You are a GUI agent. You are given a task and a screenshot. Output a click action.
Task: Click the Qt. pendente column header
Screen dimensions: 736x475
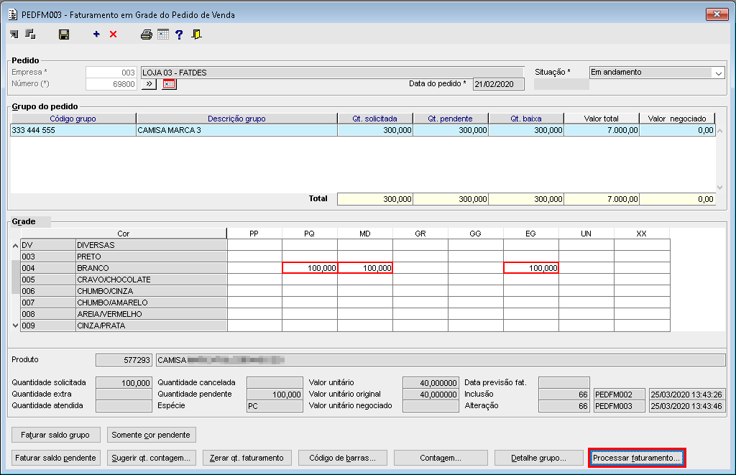pyautogui.click(x=450, y=119)
